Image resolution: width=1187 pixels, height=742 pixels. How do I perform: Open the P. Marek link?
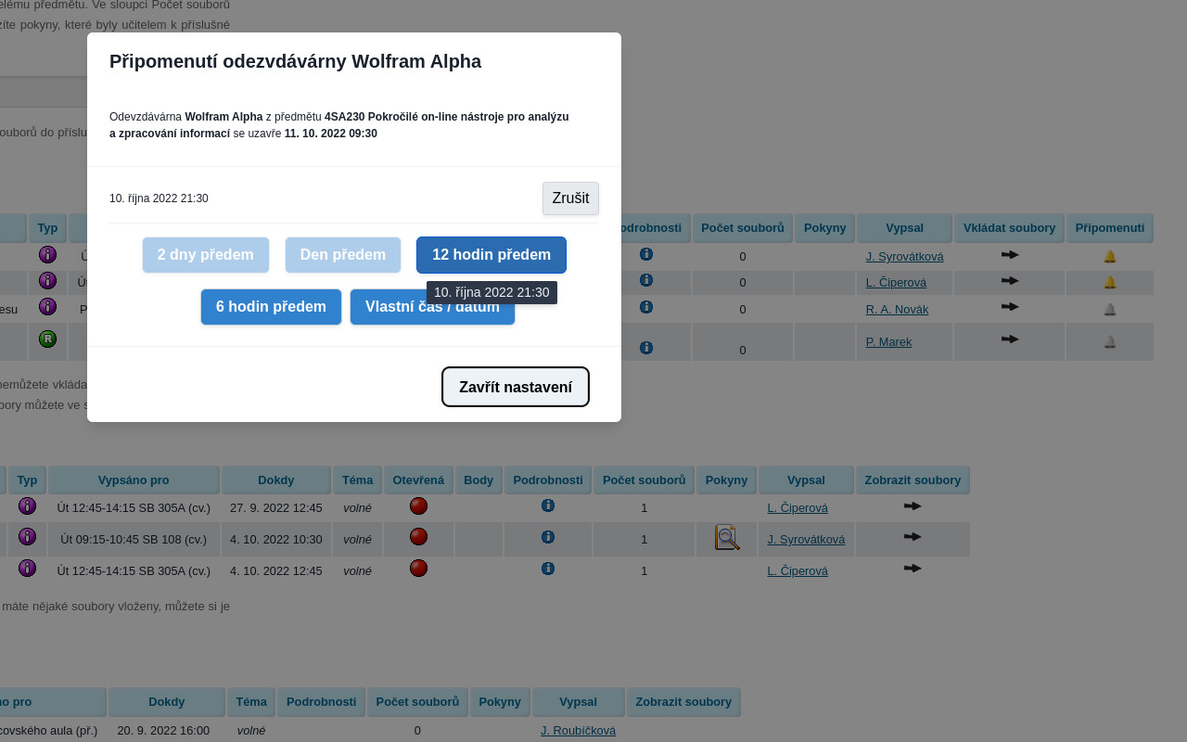coord(888,342)
